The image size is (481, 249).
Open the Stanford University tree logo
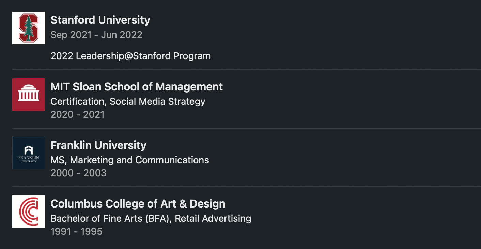tap(29, 28)
